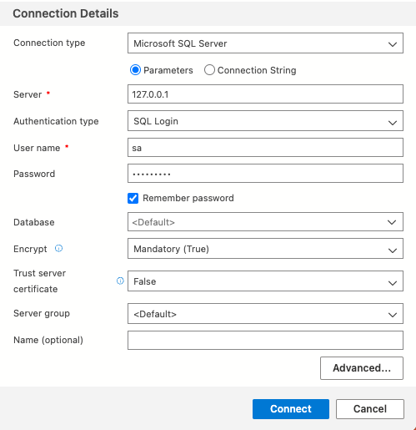The image size is (416, 430).
Task: Open the Advanced... settings button
Action: coord(362,368)
